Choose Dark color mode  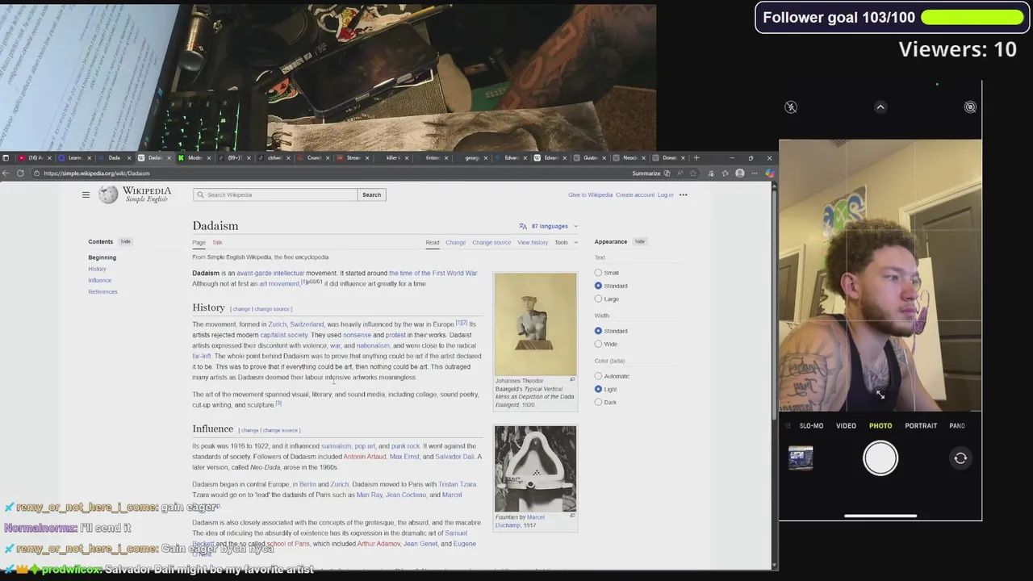click(598, 402)
